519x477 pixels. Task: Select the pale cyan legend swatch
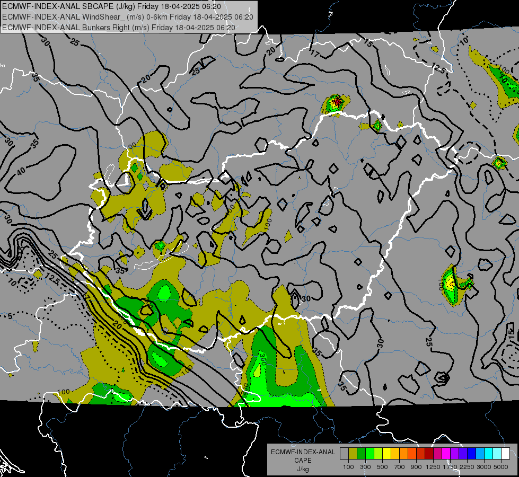tap(497, 454)
